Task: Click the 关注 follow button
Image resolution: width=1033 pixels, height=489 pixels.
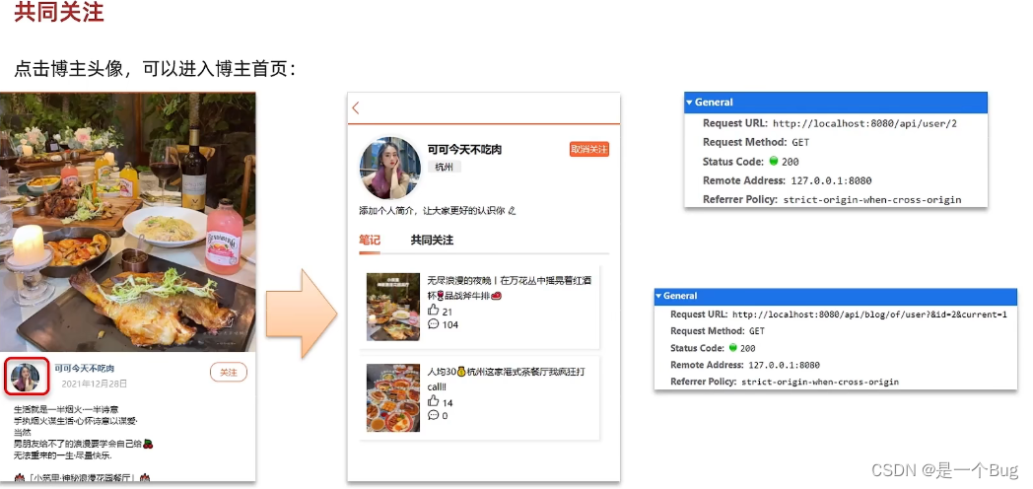Action: 229,373
